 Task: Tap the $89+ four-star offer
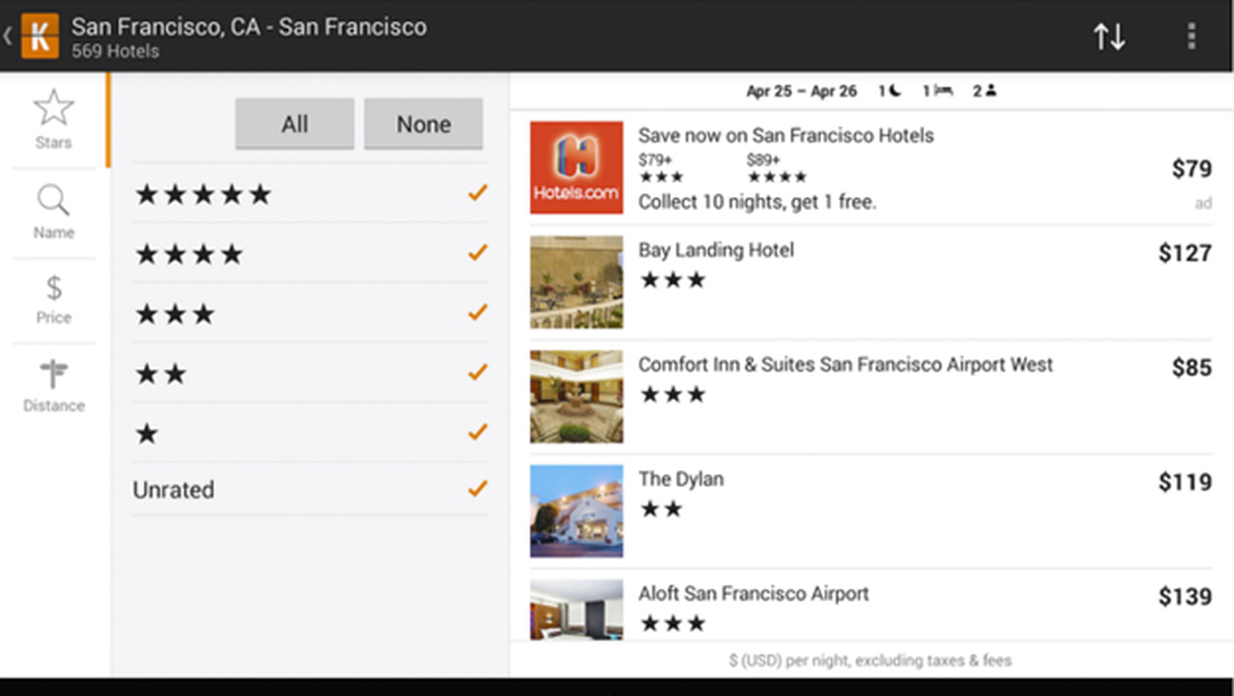pos(776,168)
